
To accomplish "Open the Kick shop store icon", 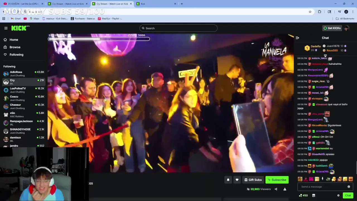I will pos(313,195).
